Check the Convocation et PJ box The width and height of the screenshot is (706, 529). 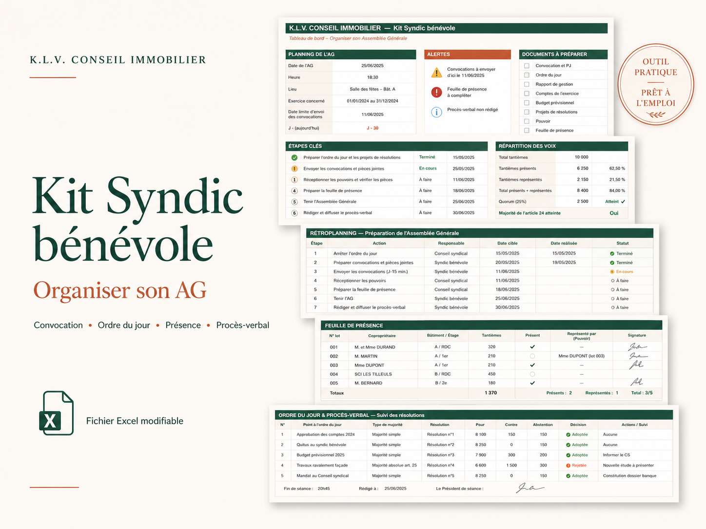pos(527,66)
